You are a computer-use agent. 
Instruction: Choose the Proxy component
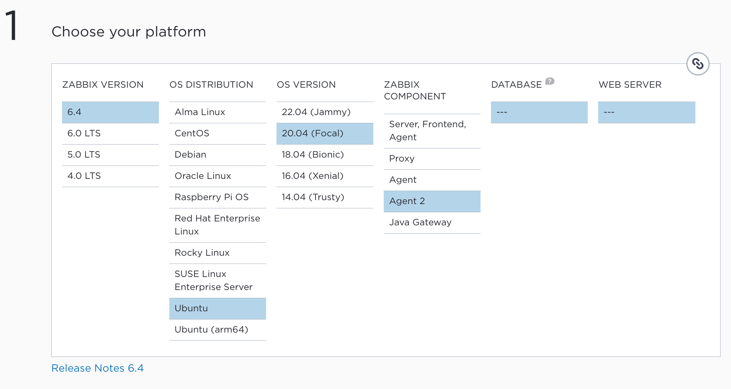(x=431, y=158)
